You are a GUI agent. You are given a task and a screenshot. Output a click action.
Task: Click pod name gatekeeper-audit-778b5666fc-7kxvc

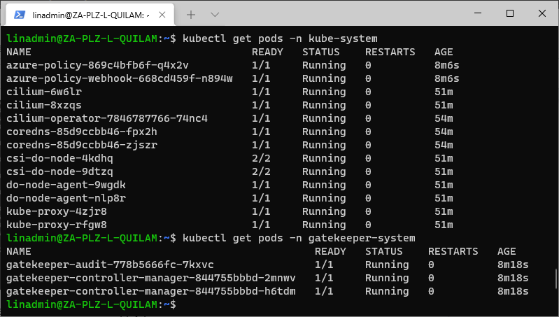click(110, 265)
